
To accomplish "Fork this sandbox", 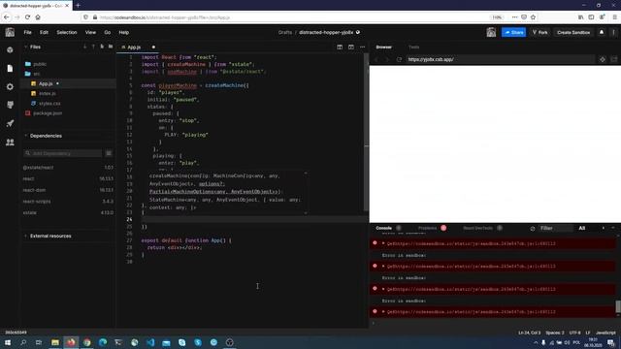I will tap(540, 32).
